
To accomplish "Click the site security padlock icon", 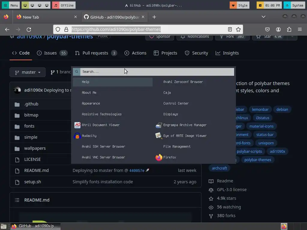I will tap(66, 29).
